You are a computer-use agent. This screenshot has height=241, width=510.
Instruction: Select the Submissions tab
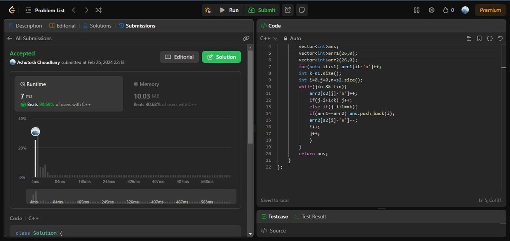click(137, 26)
